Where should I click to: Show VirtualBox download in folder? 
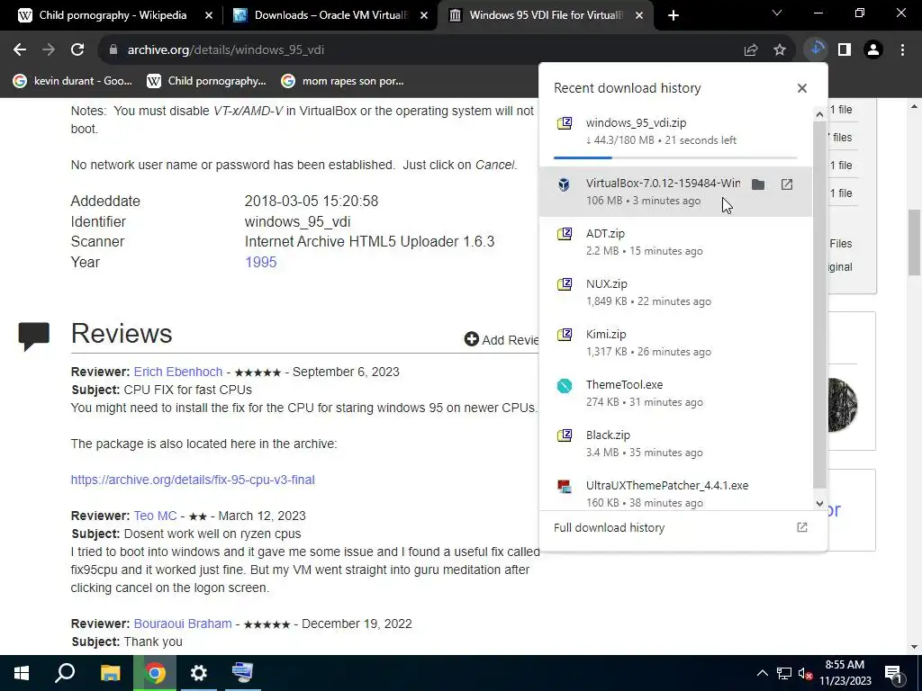758,184
